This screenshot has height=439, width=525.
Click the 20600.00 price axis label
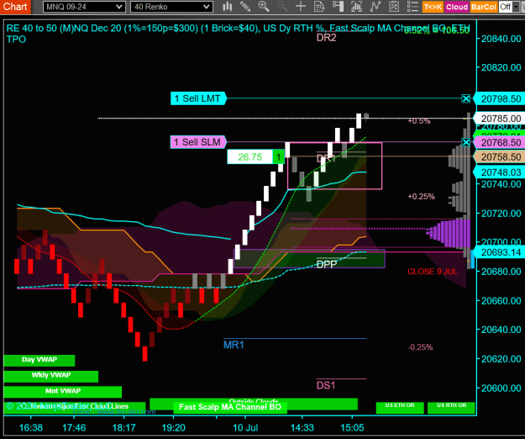point(501,389)
